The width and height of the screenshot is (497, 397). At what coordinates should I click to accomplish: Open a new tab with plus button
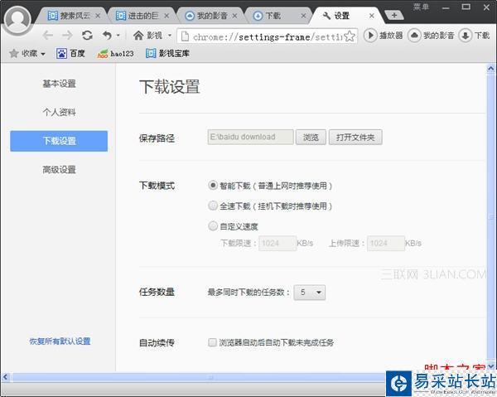394,15
